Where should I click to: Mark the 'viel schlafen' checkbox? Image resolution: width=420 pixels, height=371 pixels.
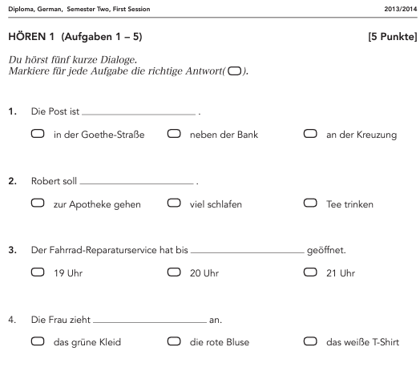pyautogui.click(x=174, y=203)
